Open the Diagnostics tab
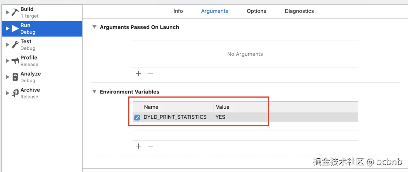 (x=299, y=11)
